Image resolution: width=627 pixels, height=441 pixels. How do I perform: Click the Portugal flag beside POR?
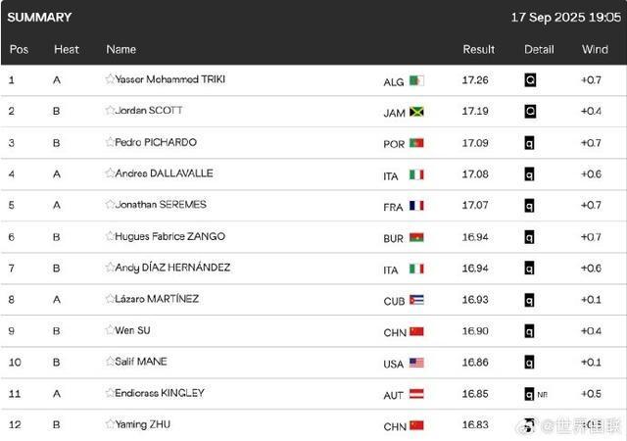pyautogui.click(x=416, y=143)
